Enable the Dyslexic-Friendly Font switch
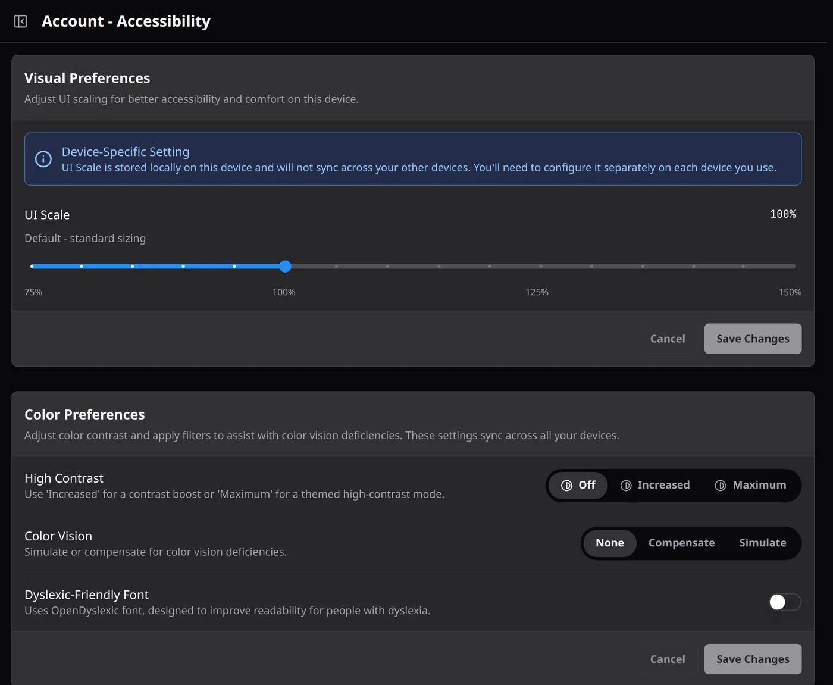The width and height of the screenshot is (833, 685). pos(784,602)
